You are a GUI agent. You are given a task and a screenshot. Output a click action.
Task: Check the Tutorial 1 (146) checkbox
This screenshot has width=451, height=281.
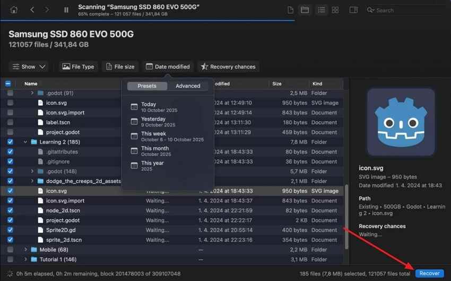[10, 259]
